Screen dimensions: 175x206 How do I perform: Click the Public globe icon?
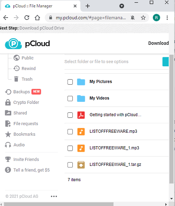point(16,58)
